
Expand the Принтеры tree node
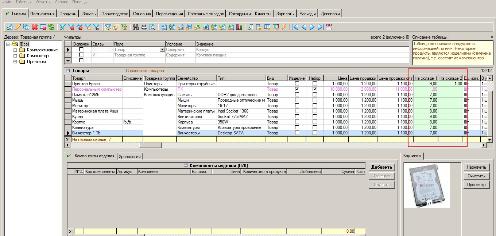click(15, 62)
